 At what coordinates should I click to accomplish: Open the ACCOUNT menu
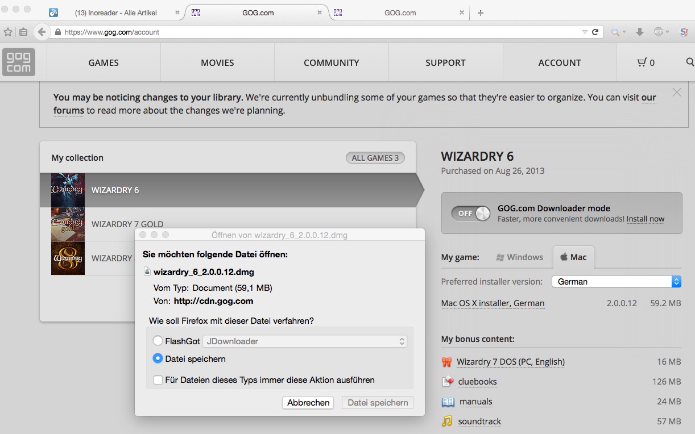coord(560,62)
